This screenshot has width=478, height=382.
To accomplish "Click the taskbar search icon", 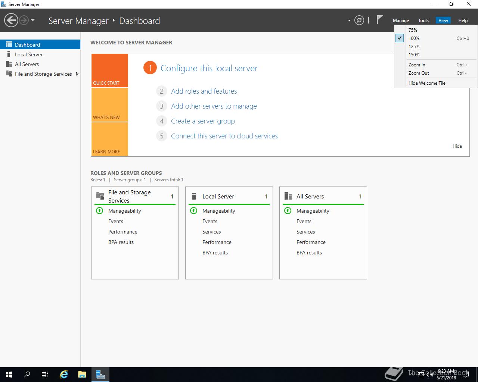I will [27, 375].
